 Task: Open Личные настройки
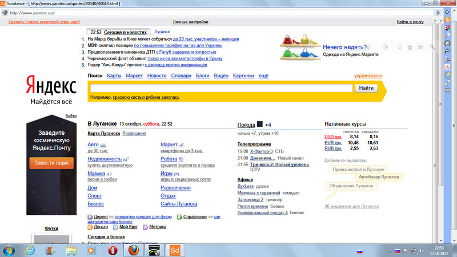[190, 22]
